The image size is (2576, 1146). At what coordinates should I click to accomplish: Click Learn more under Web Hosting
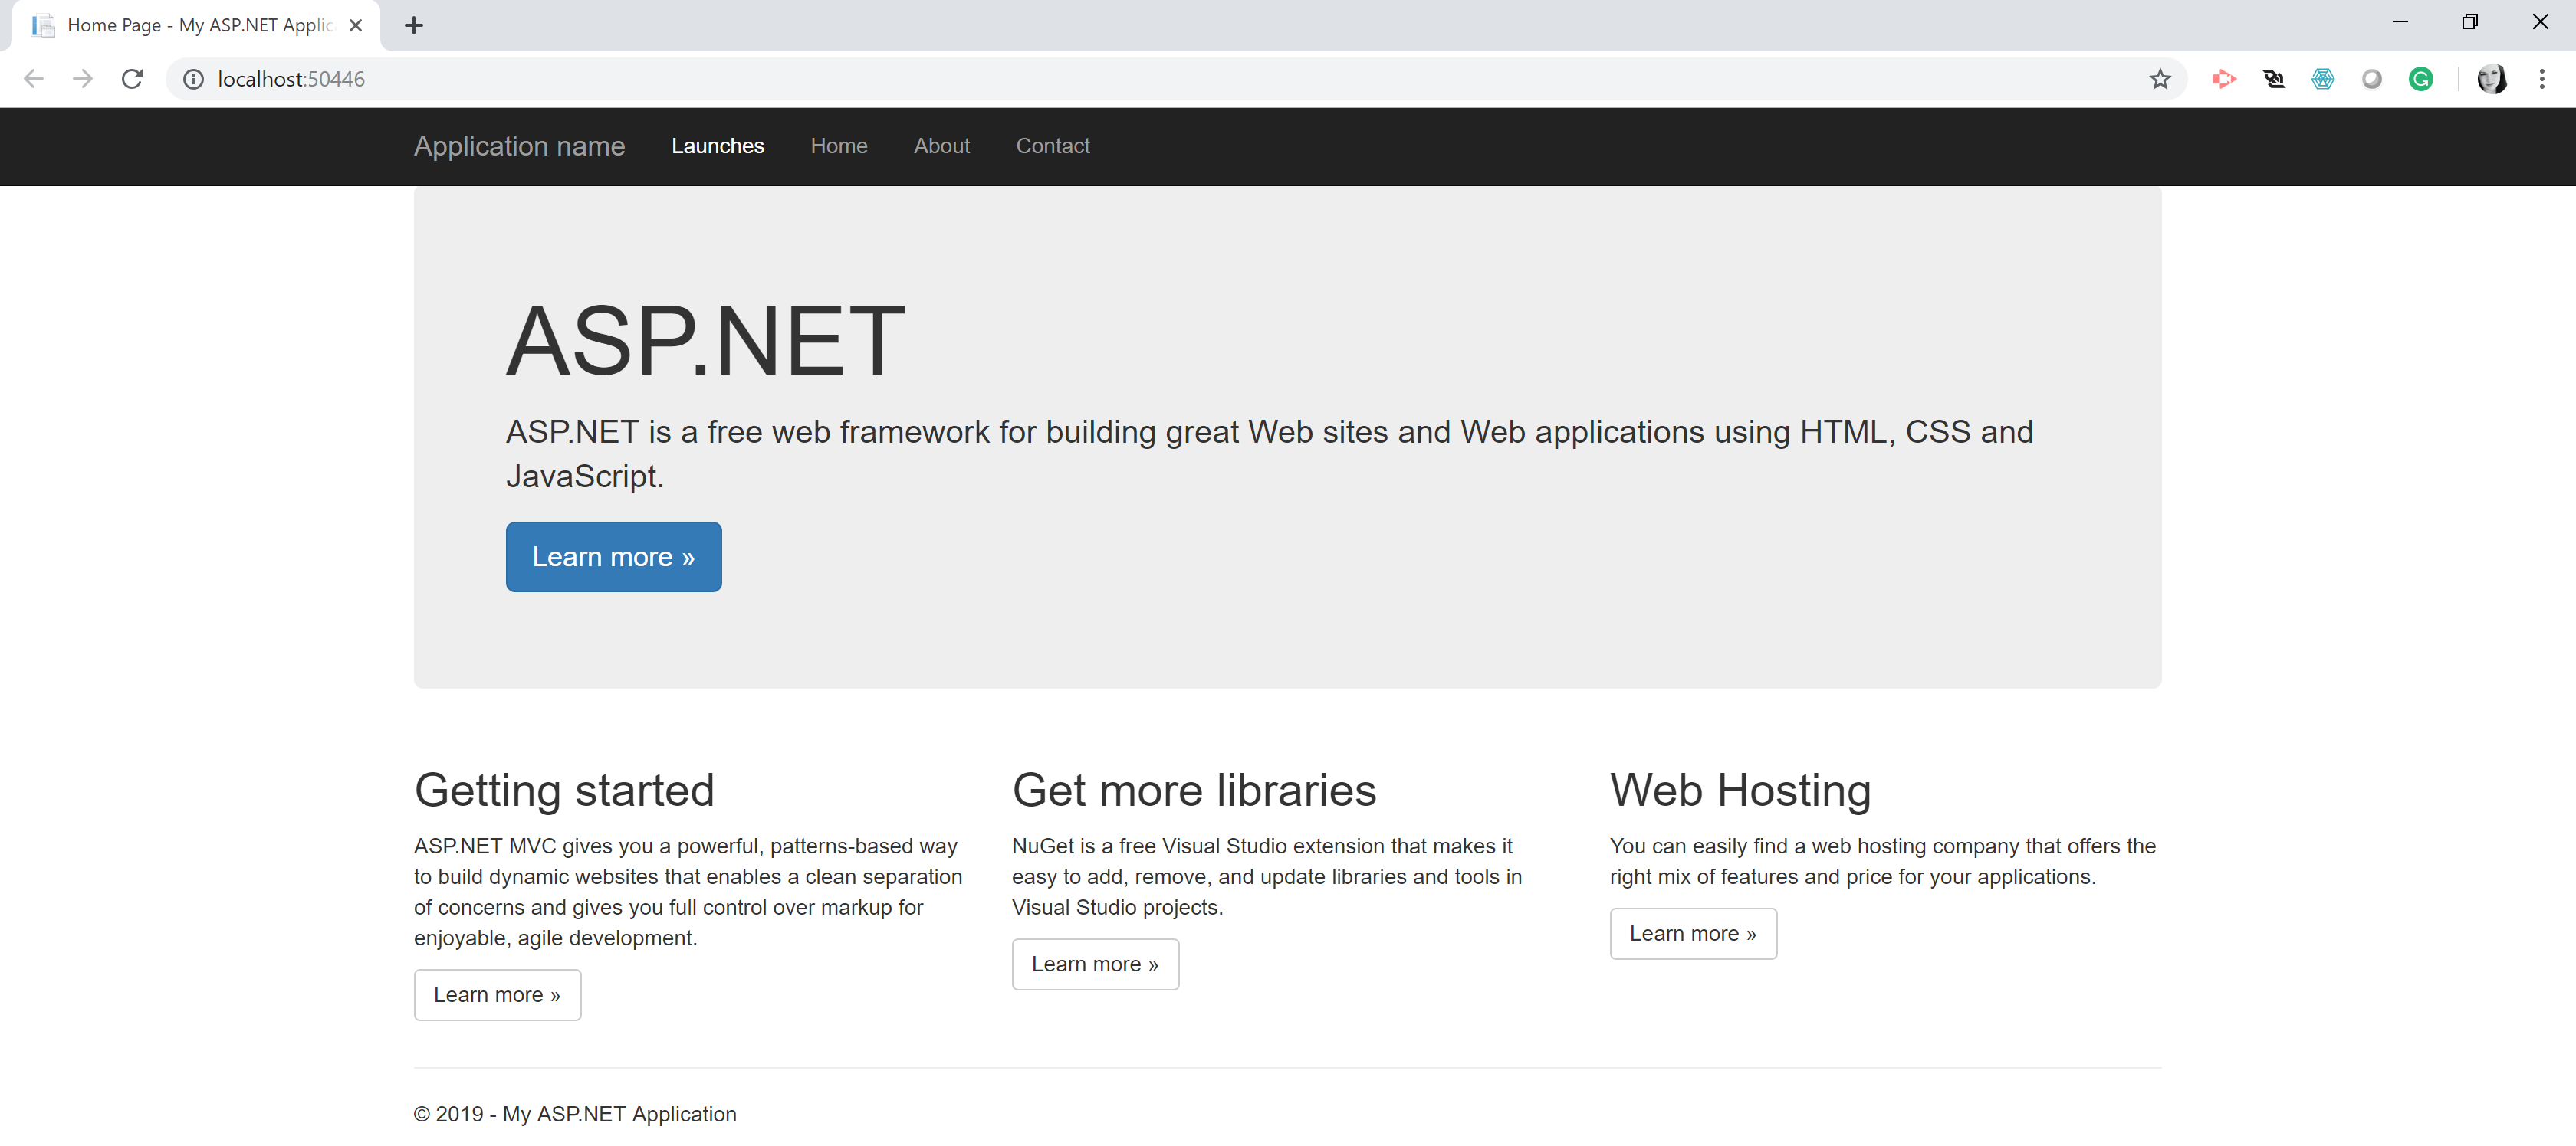[x=1692, y=933]
